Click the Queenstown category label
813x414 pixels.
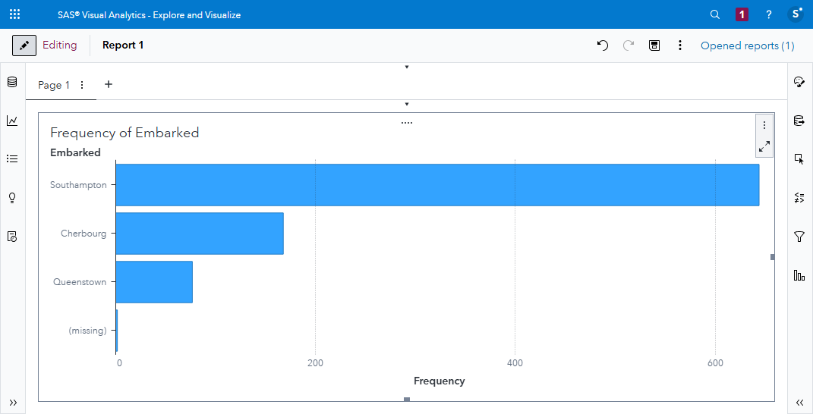tap(80, 282)
